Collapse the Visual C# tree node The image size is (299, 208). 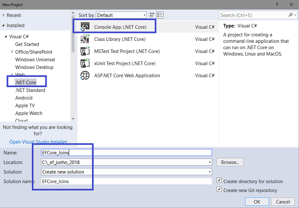[6, 37]
